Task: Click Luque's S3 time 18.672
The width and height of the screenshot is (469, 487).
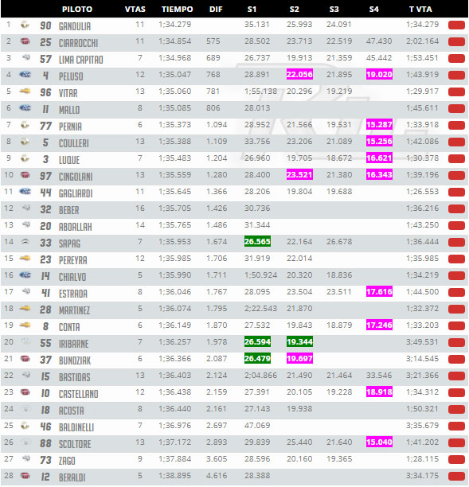Action: (x=339, y=158)
